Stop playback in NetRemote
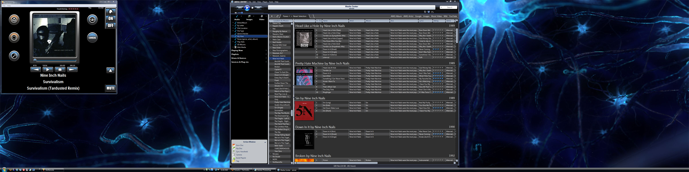The width and height of the screenshot is (689, 172). 60,69
